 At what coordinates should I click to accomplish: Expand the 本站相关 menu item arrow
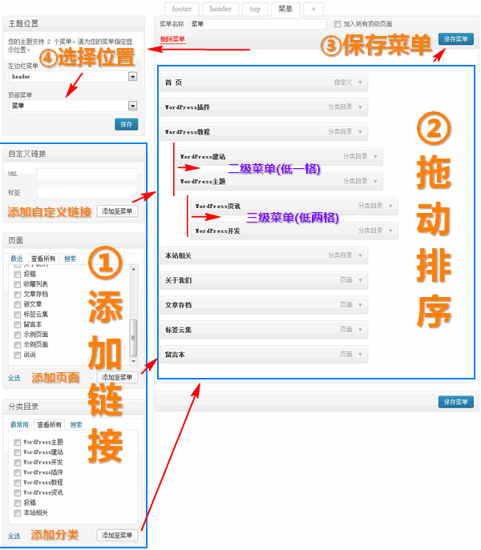pos(360,255)
